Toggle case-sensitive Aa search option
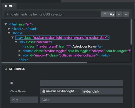This screenshot has height=108, width=135. (112, 14)
